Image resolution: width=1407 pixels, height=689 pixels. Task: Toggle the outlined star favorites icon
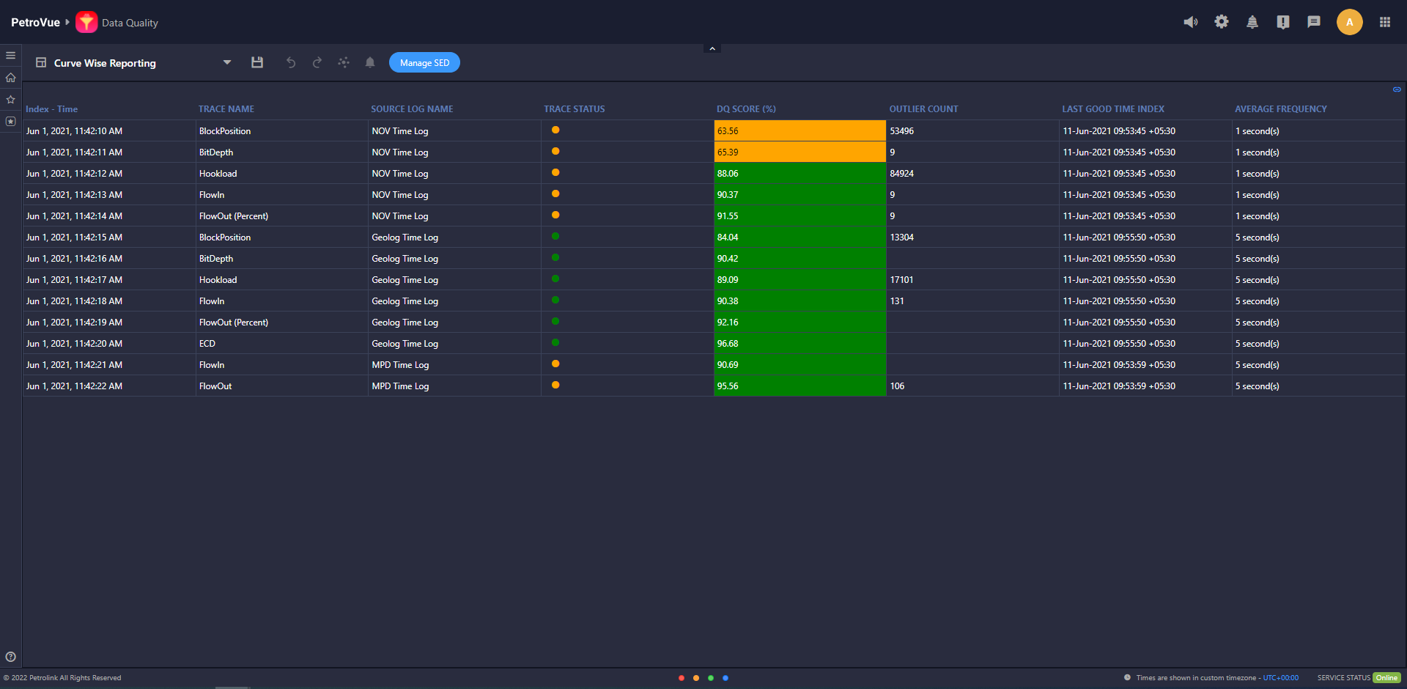click(x=10, y=100)
